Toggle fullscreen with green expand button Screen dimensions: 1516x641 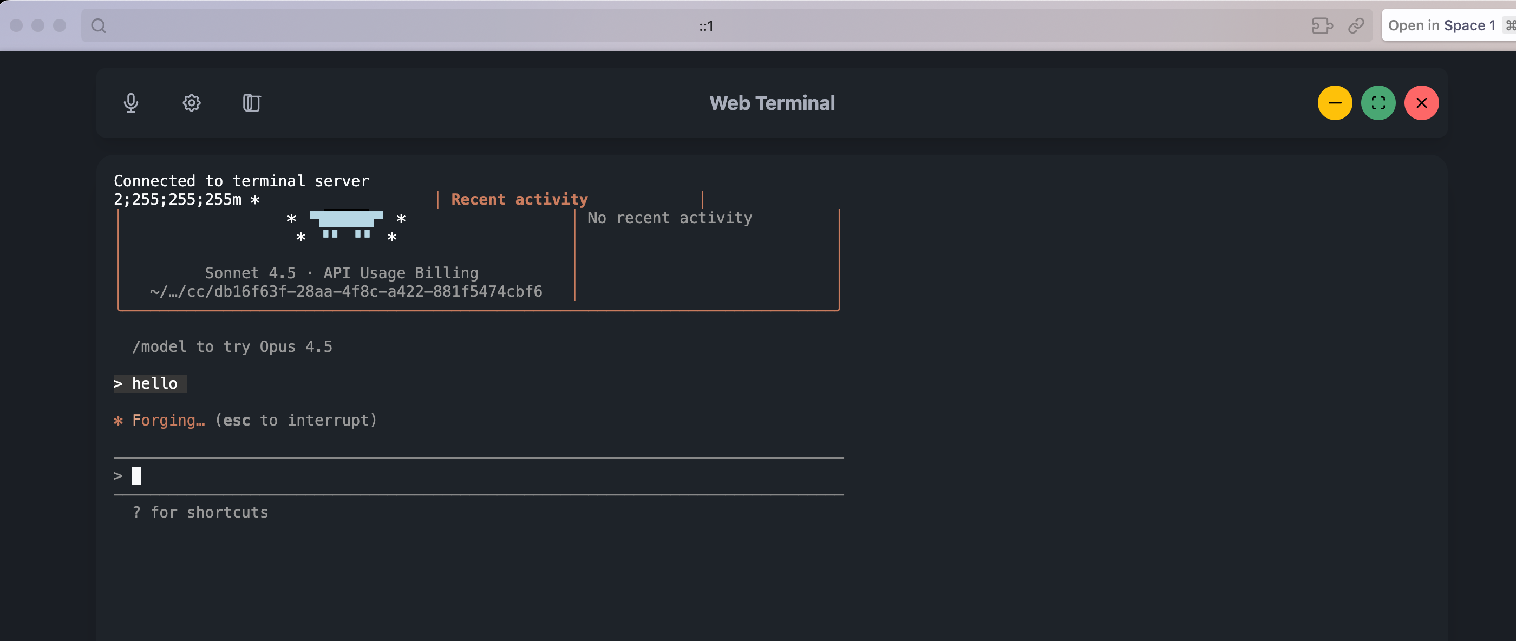tap(1378, 103)
